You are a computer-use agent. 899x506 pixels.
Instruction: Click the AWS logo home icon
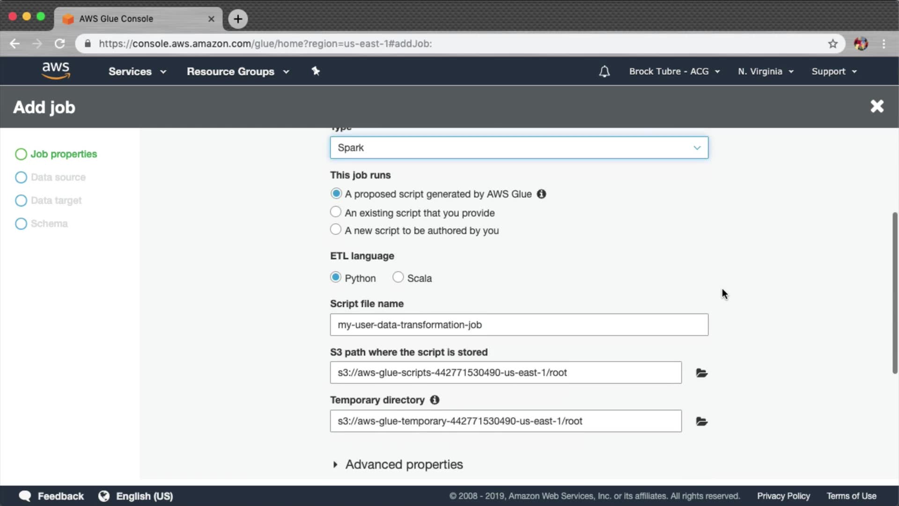tap(56, 71)
